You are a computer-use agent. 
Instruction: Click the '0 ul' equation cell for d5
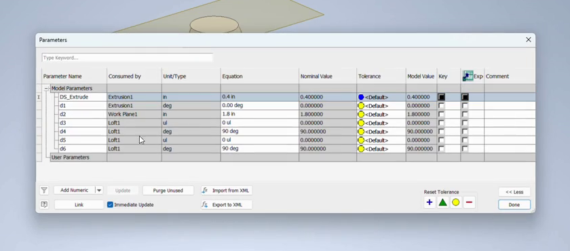pyautogui.click(x=259, y=140)
